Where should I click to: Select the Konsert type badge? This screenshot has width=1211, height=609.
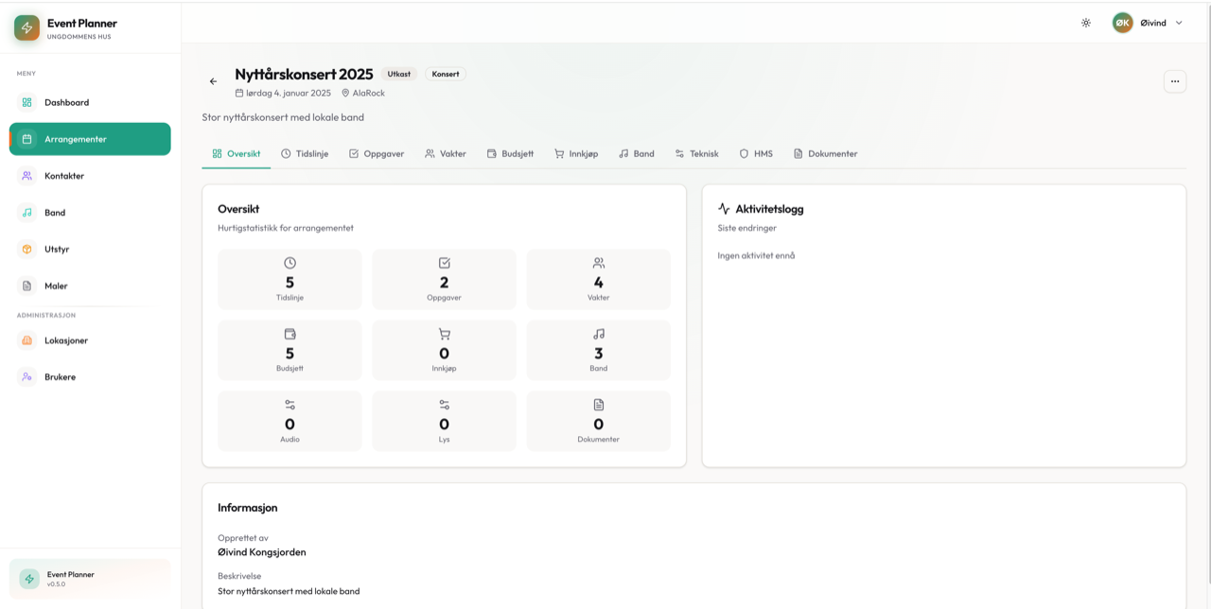[x=445, y=73]
